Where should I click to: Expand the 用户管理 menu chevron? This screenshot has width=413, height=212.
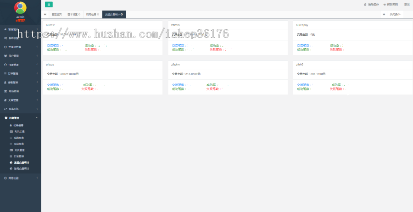point(37,56)
